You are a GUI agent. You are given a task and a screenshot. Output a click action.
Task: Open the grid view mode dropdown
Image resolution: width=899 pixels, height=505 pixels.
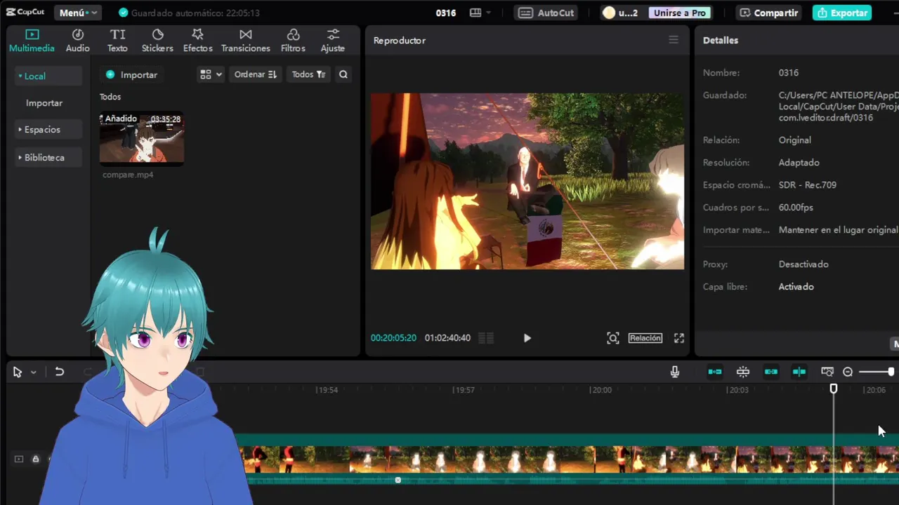(x=211, y=74)
